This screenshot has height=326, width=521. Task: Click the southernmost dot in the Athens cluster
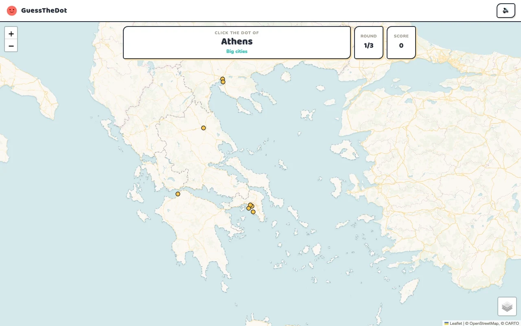pyautogui.click(x=253, y=212)
